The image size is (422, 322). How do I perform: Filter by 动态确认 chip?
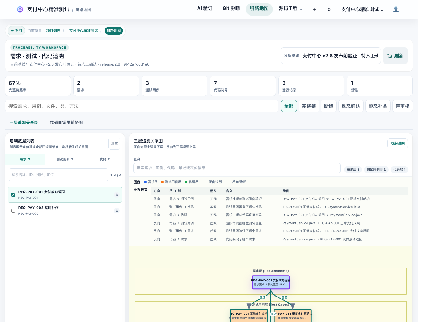tap(351, 106)
